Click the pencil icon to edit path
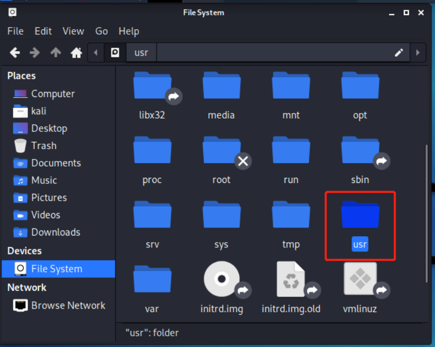Screen dimensions: 435x347 pos(399,53)
